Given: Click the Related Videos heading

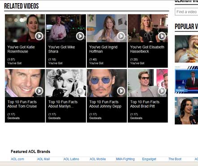Looking at the screenshot, I should click(x=22, y=6).
